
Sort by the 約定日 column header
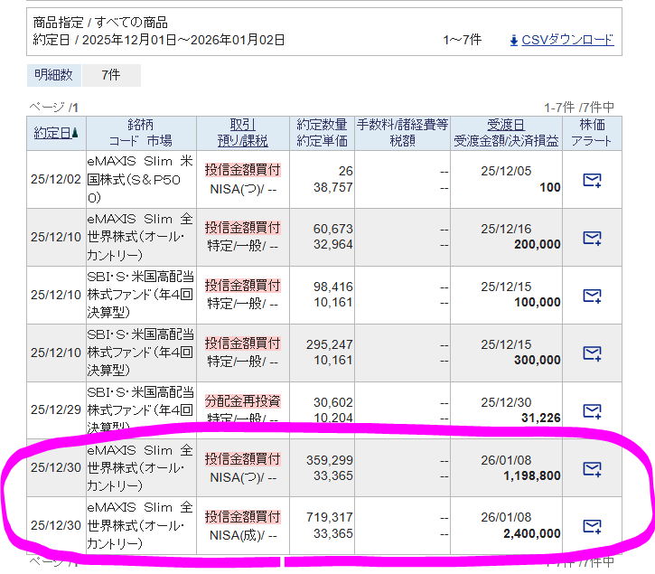tap(51, 133)
